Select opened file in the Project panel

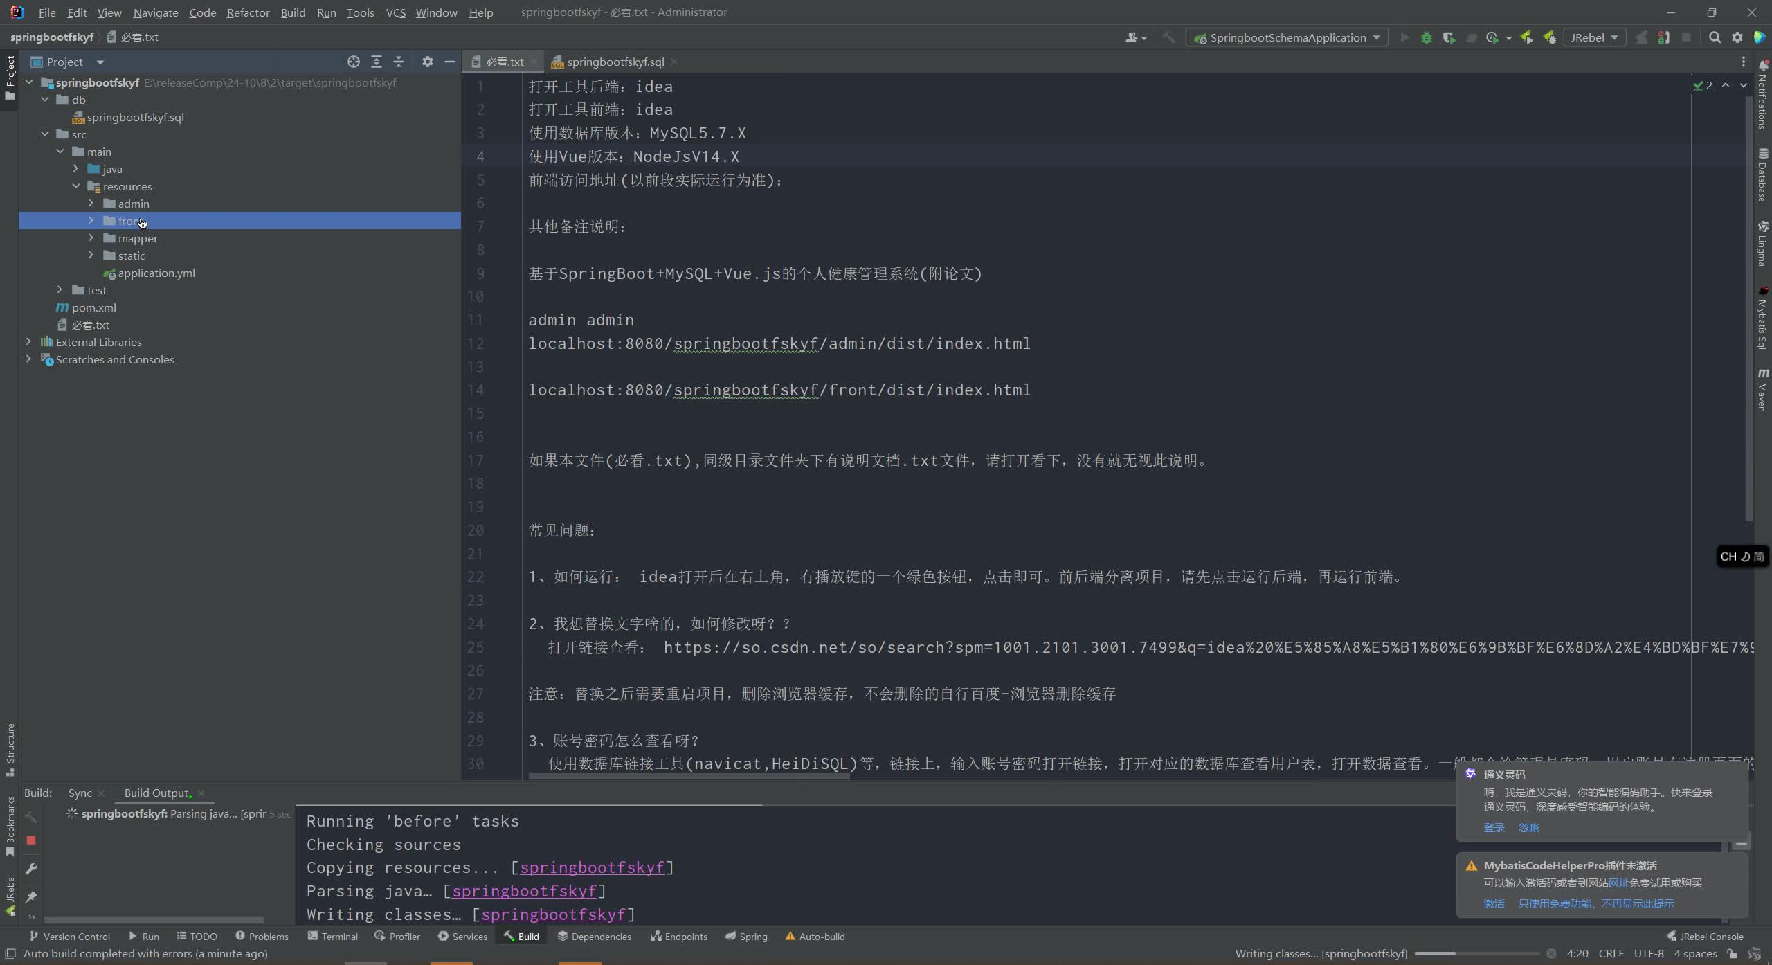[x=354, y=62]
